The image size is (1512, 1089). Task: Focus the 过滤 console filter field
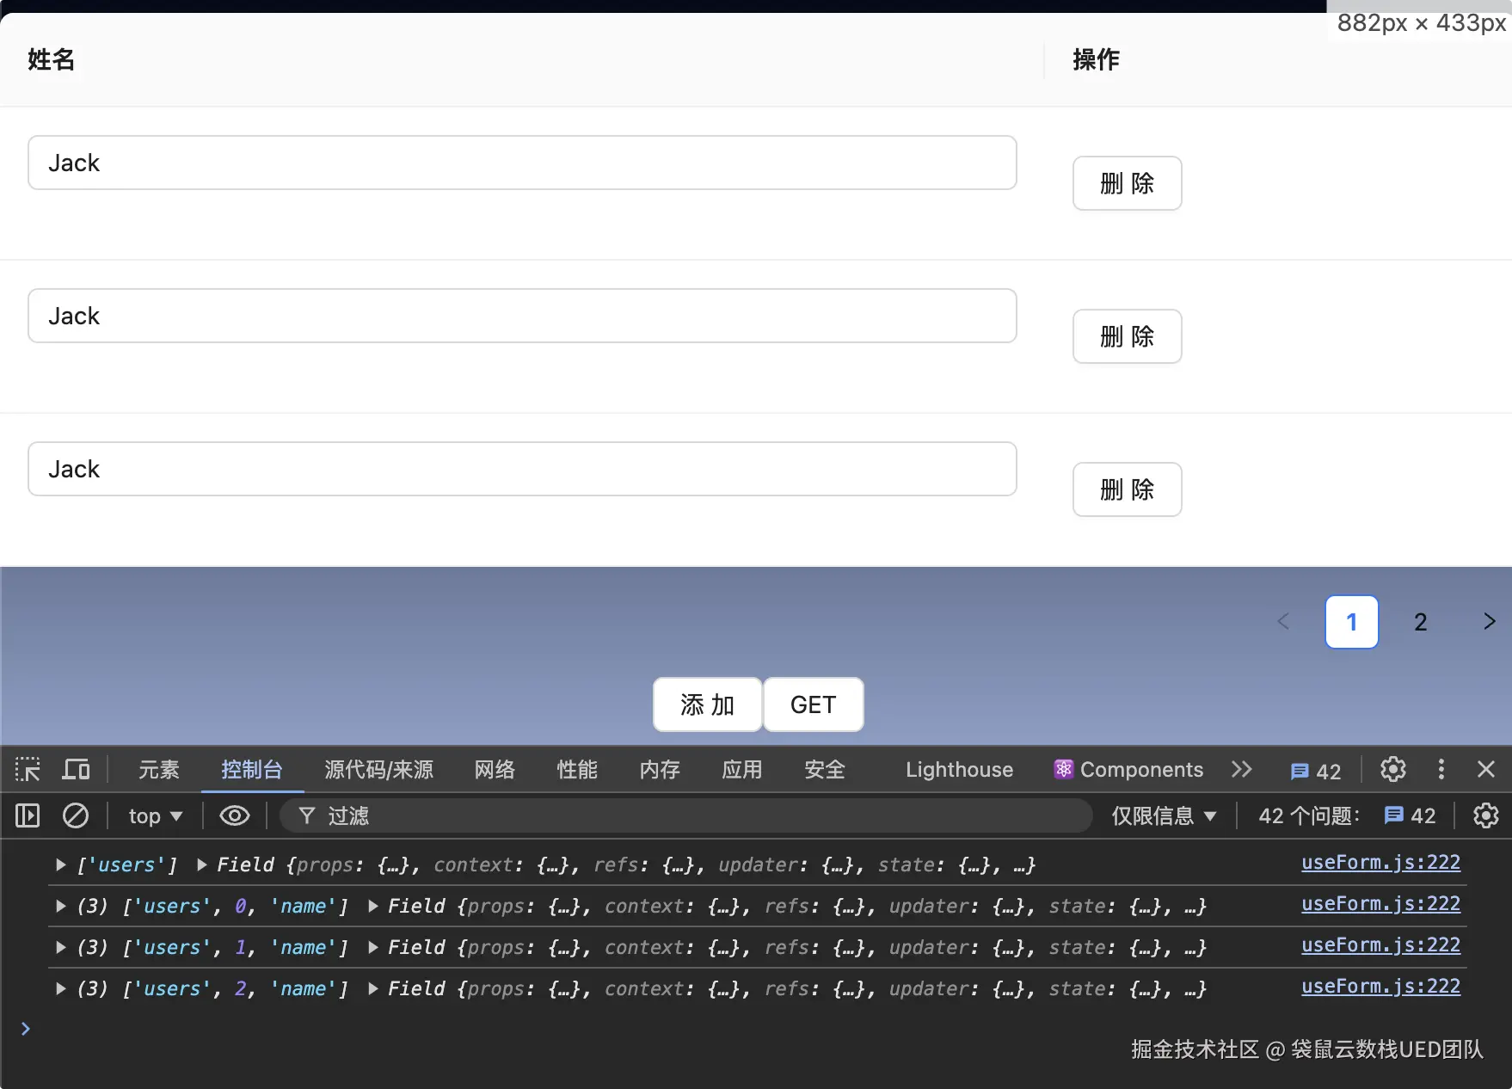click(686, 815)
